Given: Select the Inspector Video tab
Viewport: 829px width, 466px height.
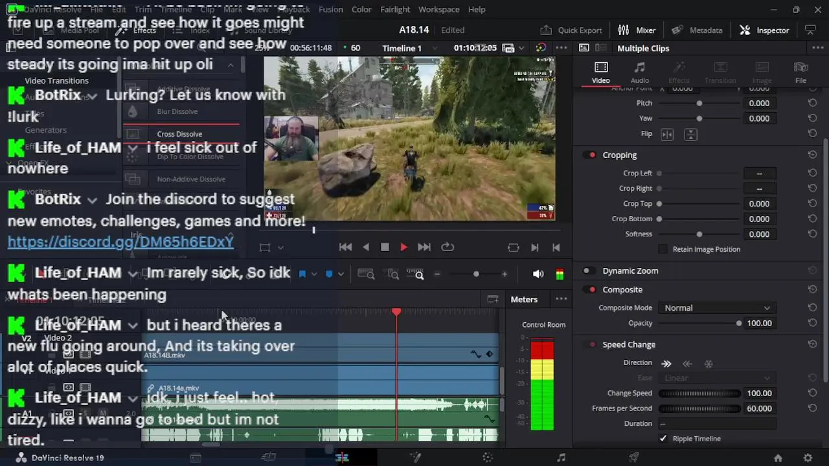Looking at the screenshot, I should pyautogui.click(x=601, y=72).
